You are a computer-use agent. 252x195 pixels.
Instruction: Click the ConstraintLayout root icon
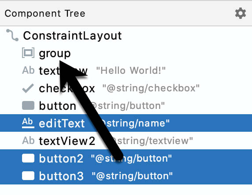[x=12, y=35]
